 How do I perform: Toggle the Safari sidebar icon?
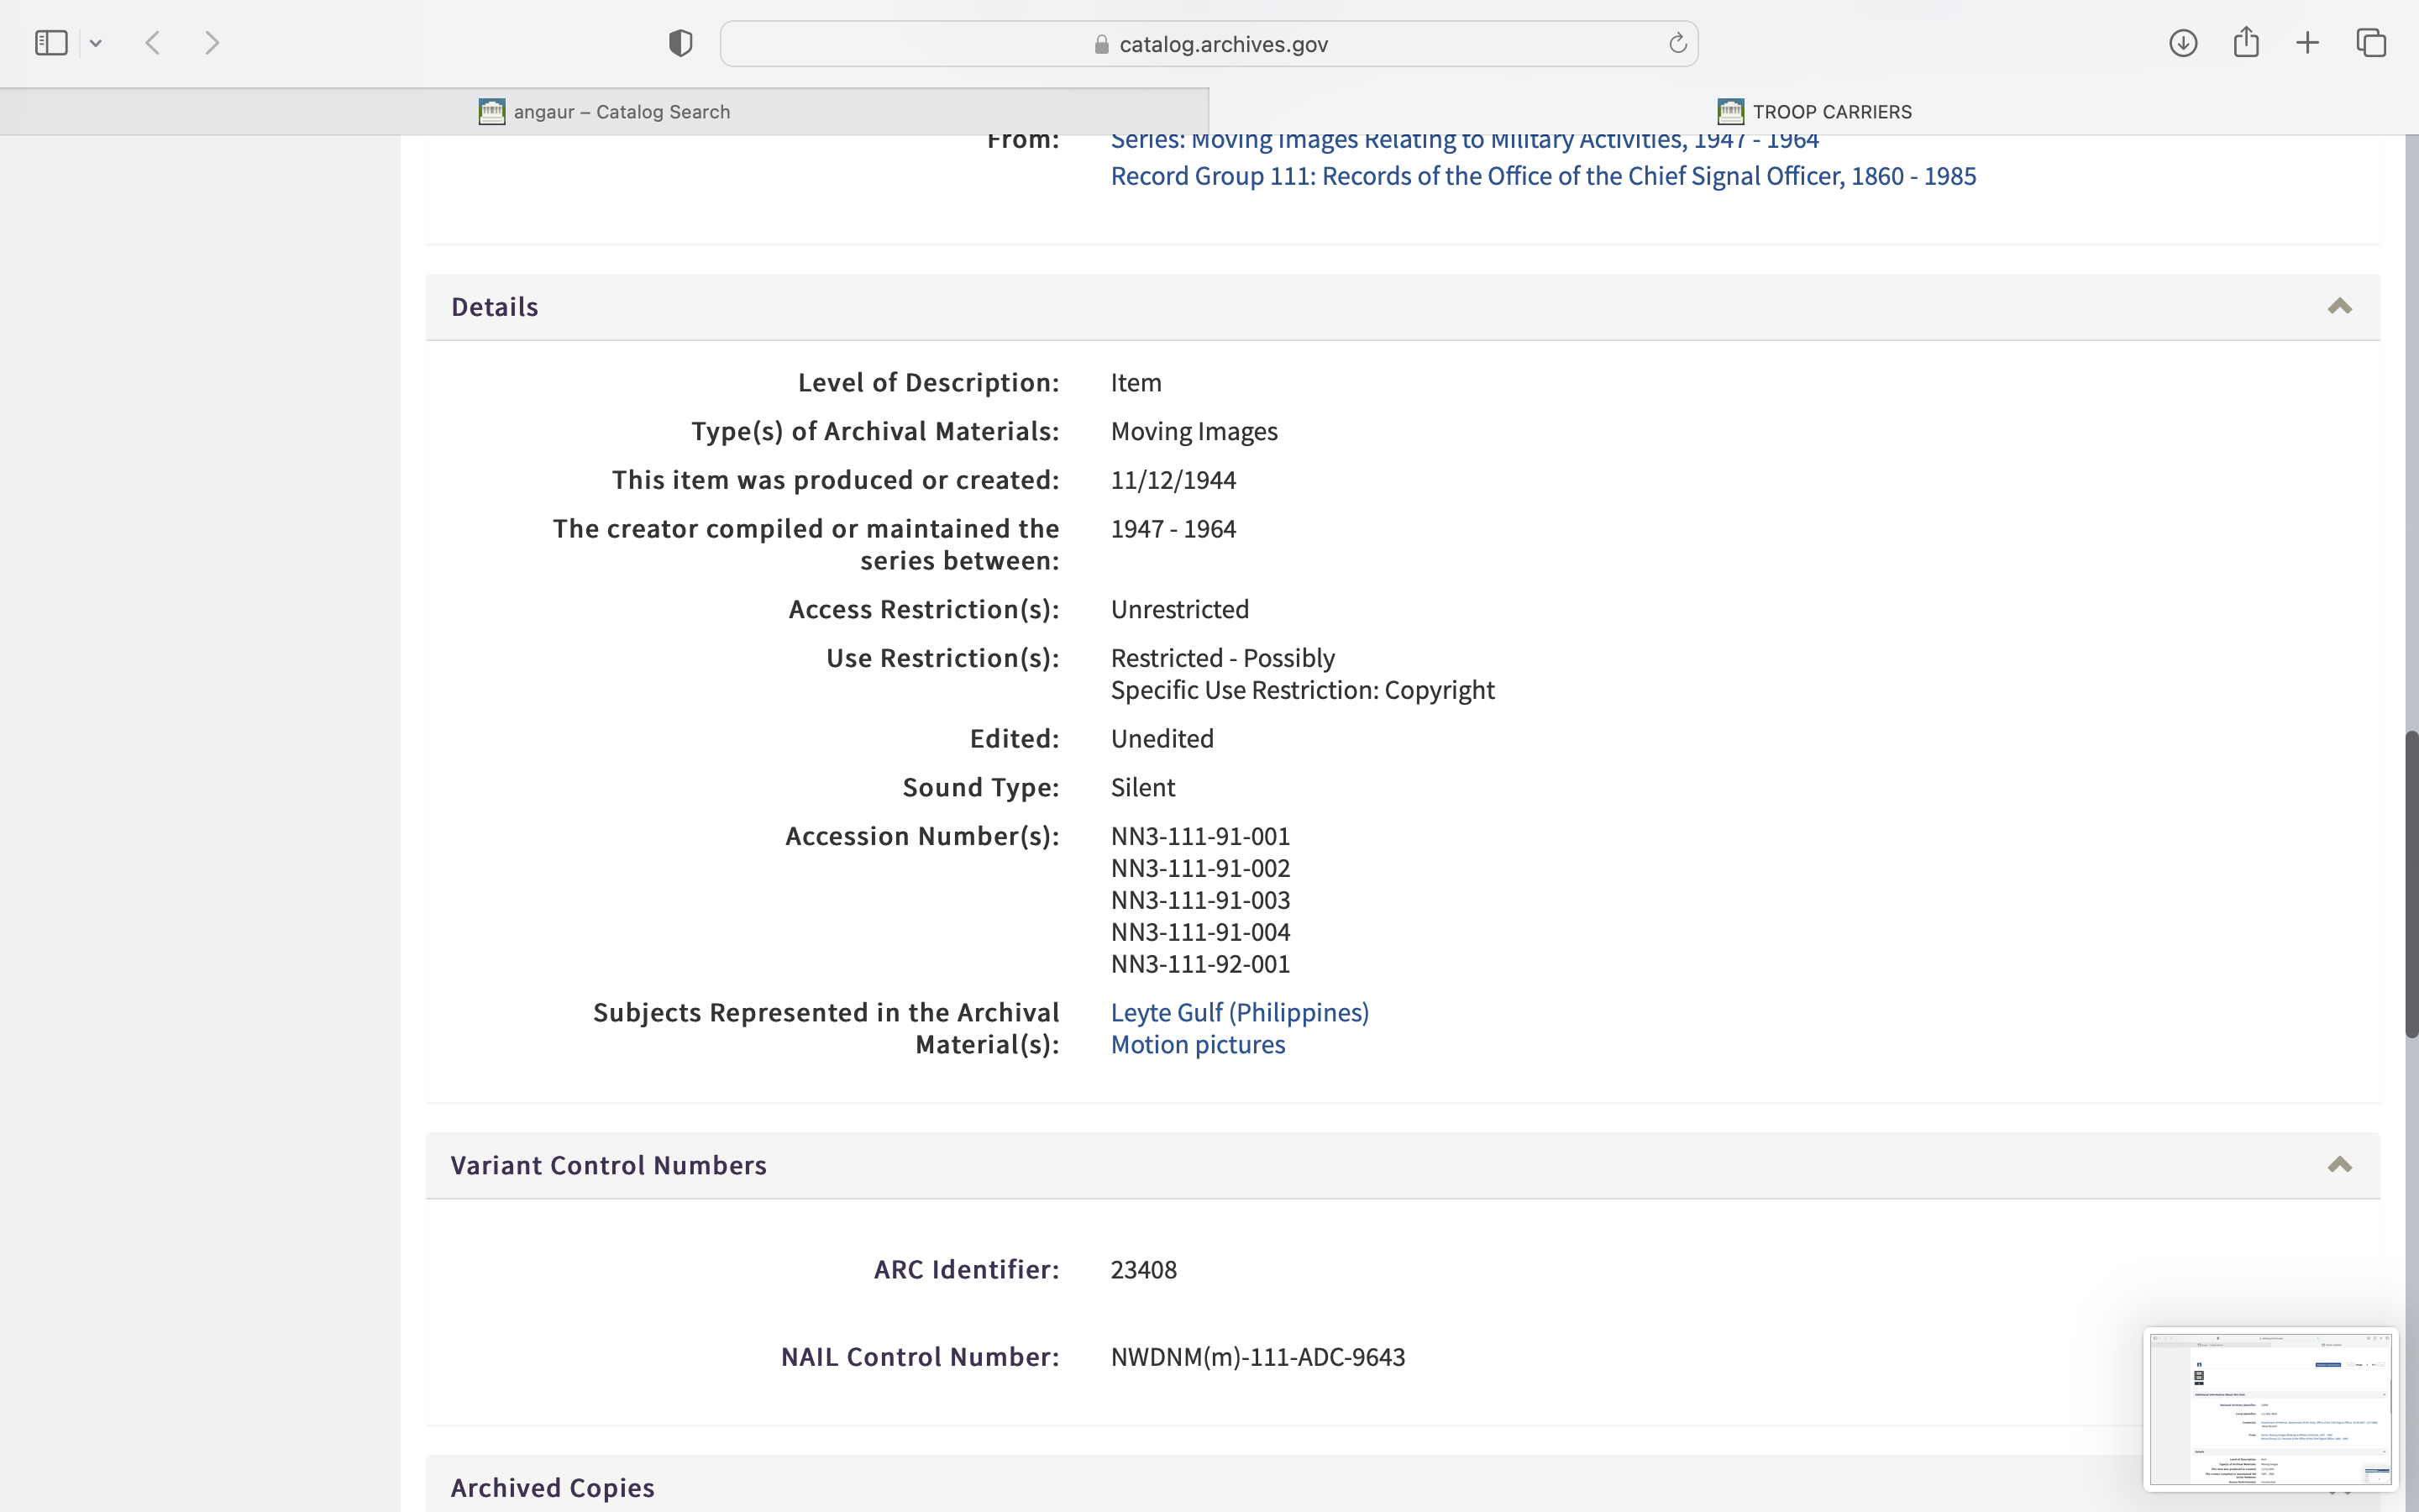(x=51, y=43)
